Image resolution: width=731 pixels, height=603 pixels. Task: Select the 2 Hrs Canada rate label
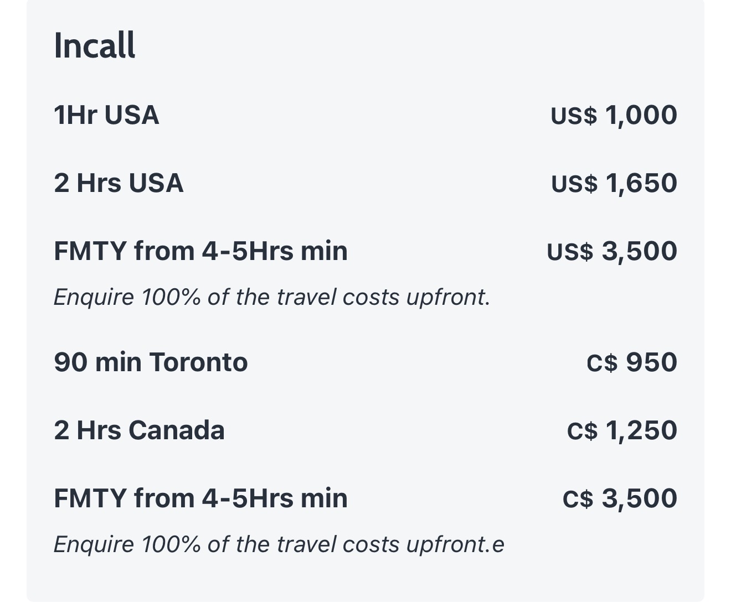pyautogui.click(x=139, y=430)
